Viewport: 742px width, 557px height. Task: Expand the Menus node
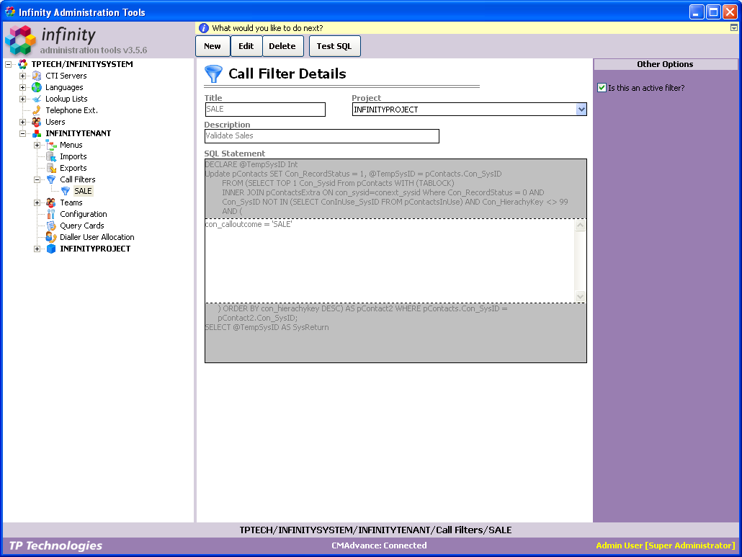tap(37, 145)
